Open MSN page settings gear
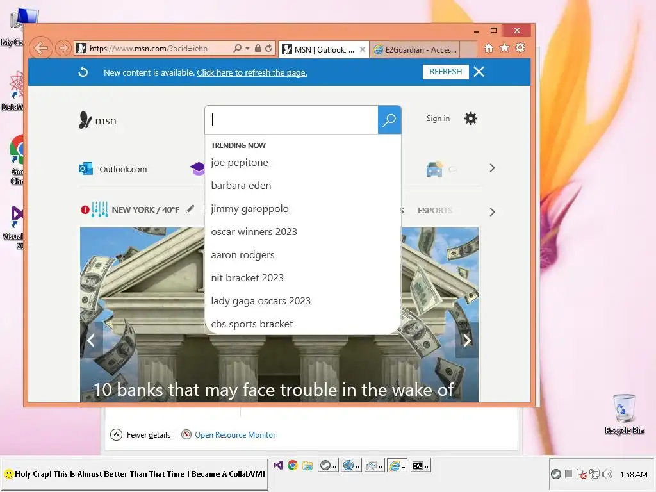656x492 pixels. click(471, 119)
